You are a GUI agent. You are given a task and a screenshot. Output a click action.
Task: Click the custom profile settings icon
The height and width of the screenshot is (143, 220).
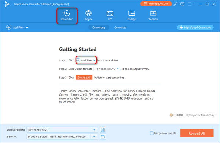pos(103,130)
